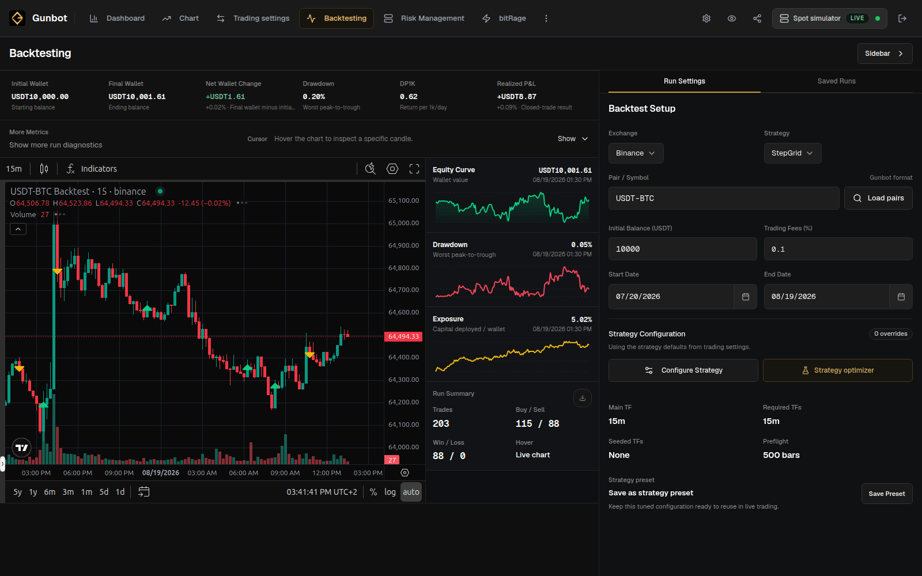Screen dimensions: 922x576
Task: Open Risk Management
Action: pyautogui.click(x=424, y=18)
